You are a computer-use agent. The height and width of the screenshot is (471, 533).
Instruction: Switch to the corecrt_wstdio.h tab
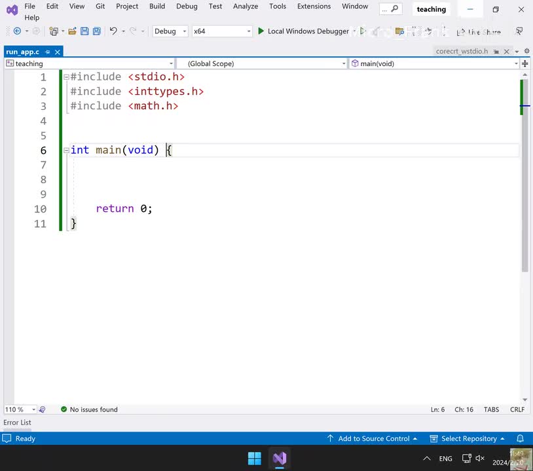coord(462,51)
